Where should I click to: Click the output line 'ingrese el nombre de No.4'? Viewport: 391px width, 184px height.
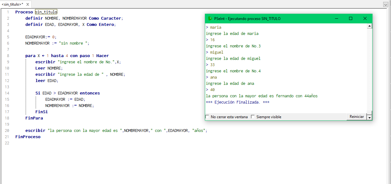point(233,71)
